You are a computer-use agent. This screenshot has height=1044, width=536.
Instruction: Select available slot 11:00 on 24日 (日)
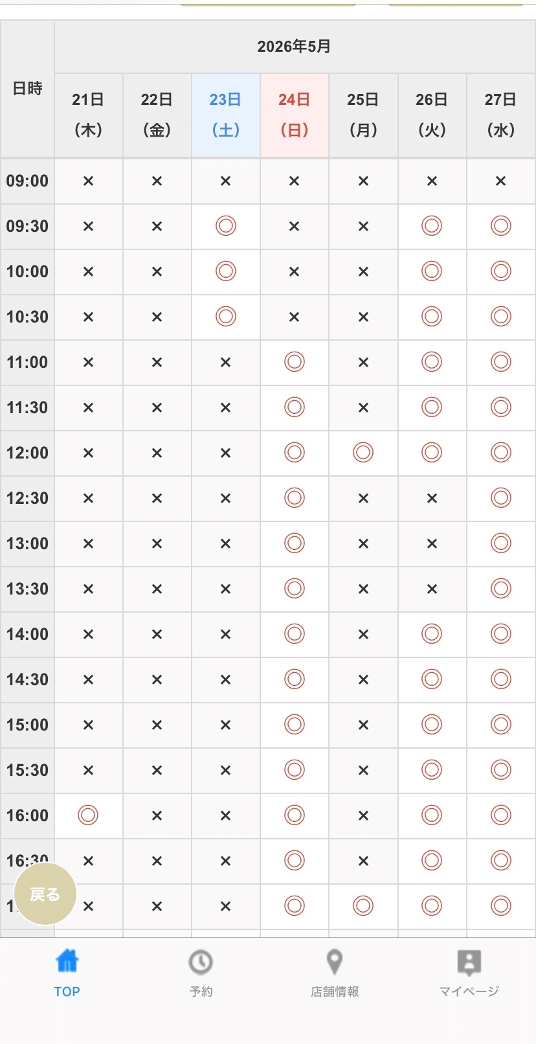tap(295, 361)
